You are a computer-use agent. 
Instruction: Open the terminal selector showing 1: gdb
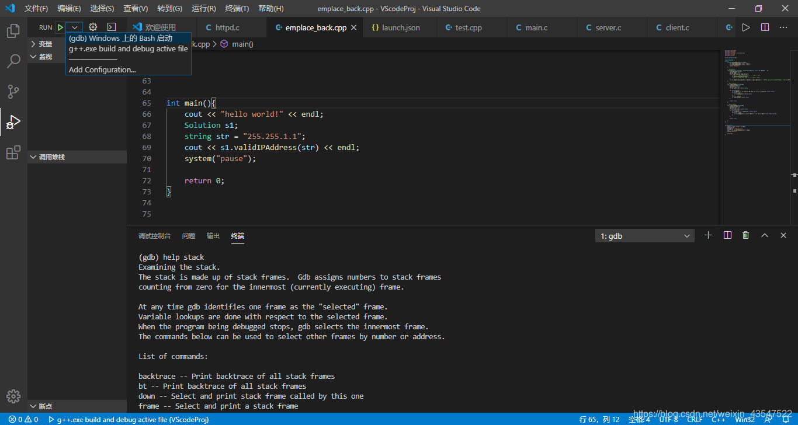[645, 236]
